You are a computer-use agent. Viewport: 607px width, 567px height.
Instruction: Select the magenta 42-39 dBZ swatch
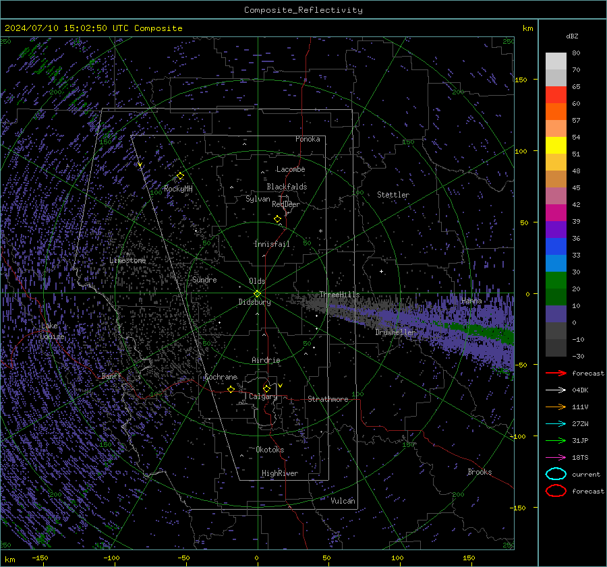point(556,212)
